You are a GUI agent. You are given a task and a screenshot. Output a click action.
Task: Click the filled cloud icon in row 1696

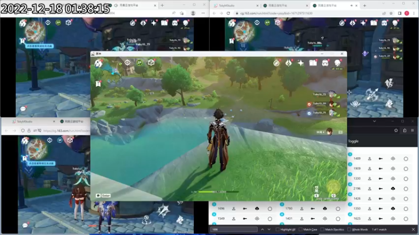(x=257, y=208)
